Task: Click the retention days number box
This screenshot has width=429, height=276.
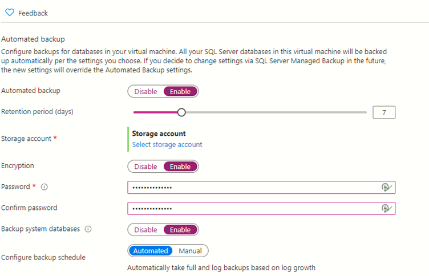Action: 384,112
